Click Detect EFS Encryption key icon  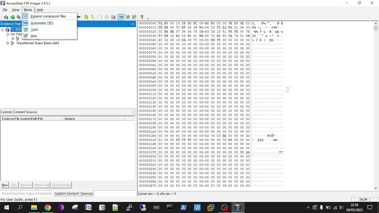[x=92, y=17]
